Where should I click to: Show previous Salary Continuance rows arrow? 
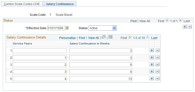tap(129, 37)
